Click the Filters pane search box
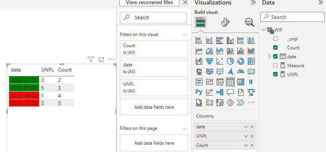Viewport: 326px width, 152px height. [x=153, y=17]
